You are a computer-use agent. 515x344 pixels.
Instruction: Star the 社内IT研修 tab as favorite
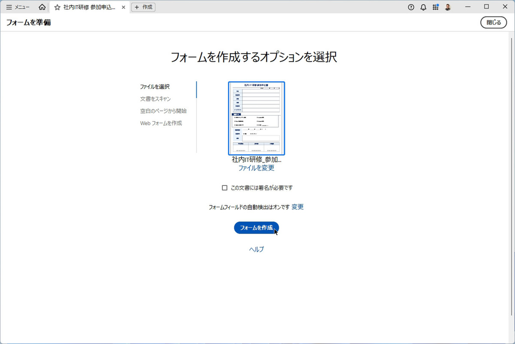tap(57, 7)
